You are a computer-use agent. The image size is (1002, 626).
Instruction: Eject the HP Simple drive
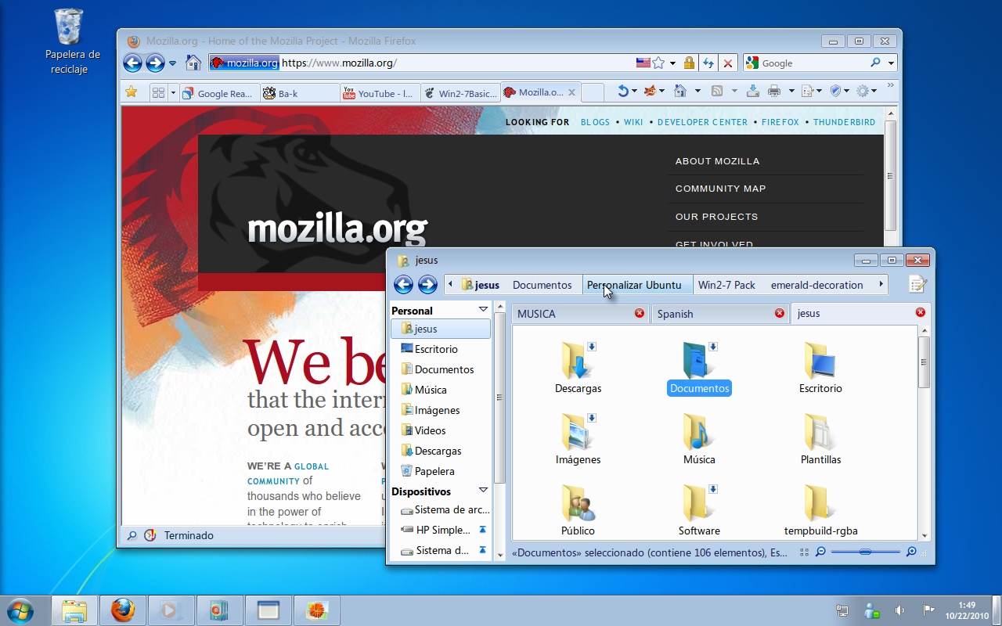pyautogui.click(x=482, y=530)
